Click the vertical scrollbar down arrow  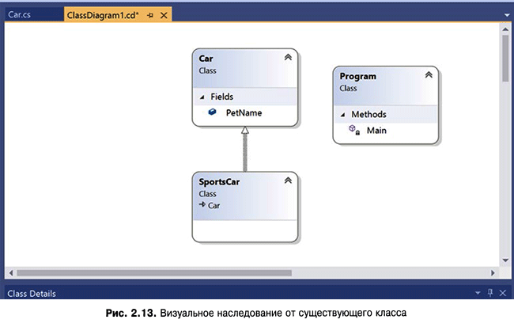[505, 260]
